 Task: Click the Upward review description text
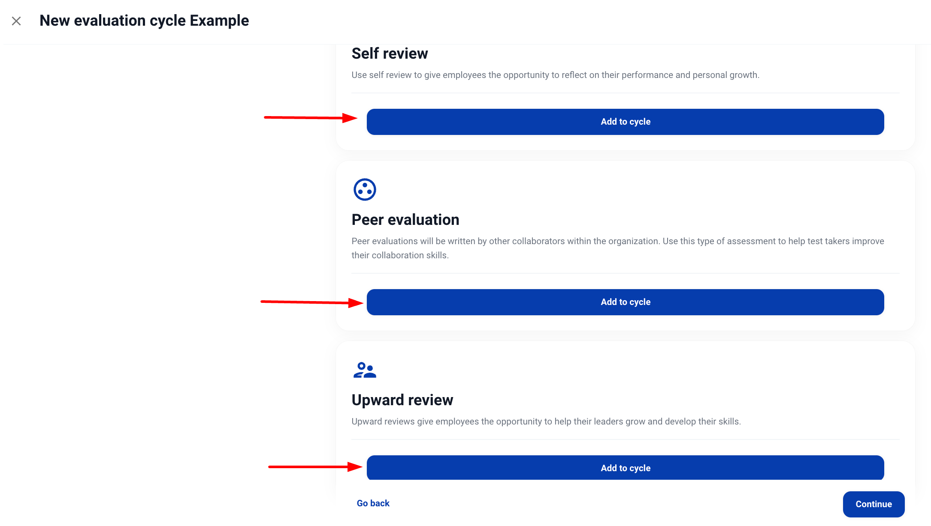tap(546, 421)
